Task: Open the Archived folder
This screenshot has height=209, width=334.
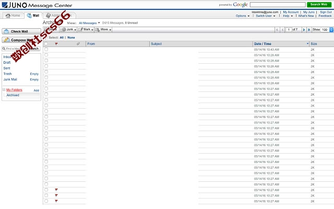Action: pyautogui.click(x=13, y=95)
